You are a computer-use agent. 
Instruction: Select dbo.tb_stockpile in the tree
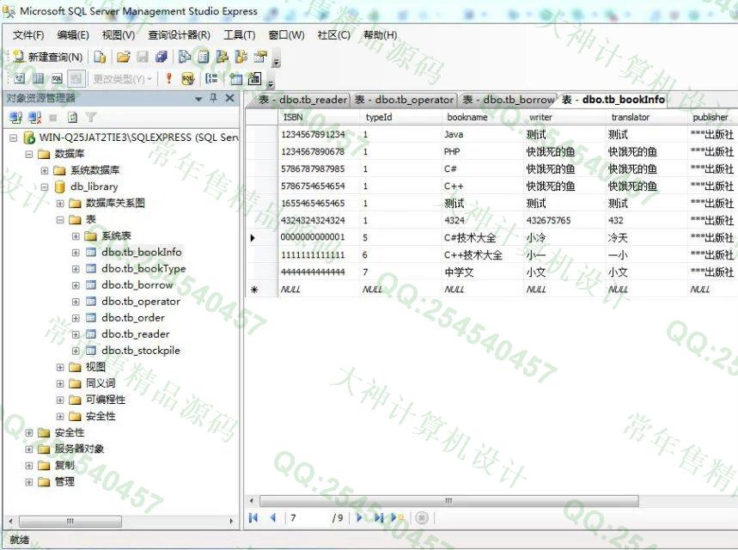click(140, 350)
